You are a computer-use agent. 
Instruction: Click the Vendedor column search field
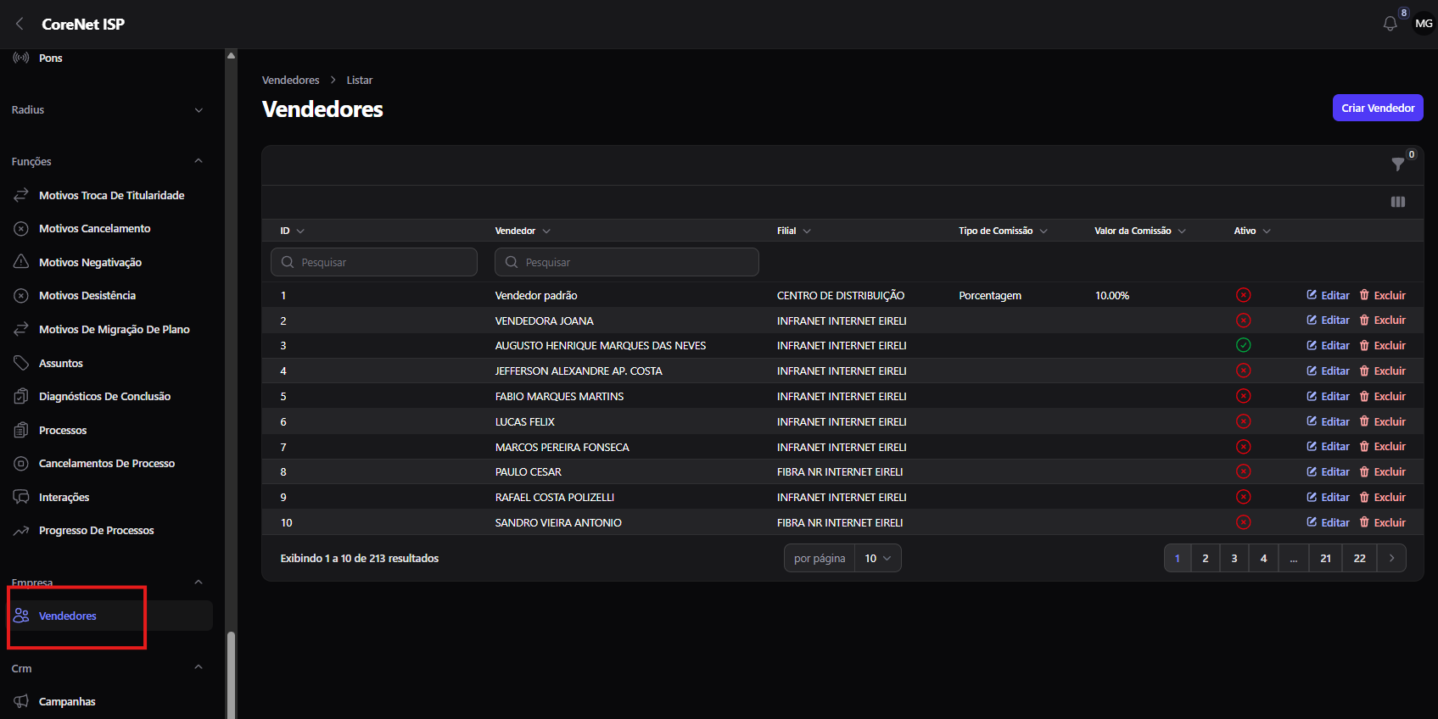click(627, 262)
